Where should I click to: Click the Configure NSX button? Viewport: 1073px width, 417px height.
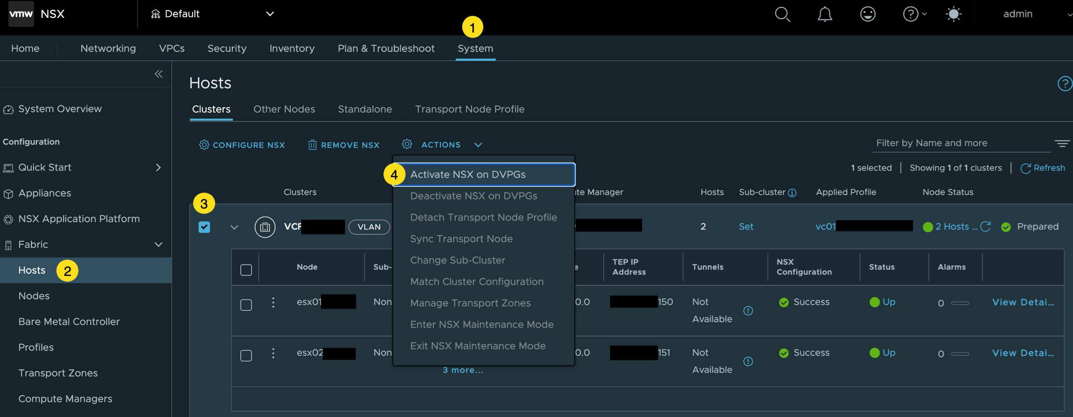coord(242,145)
